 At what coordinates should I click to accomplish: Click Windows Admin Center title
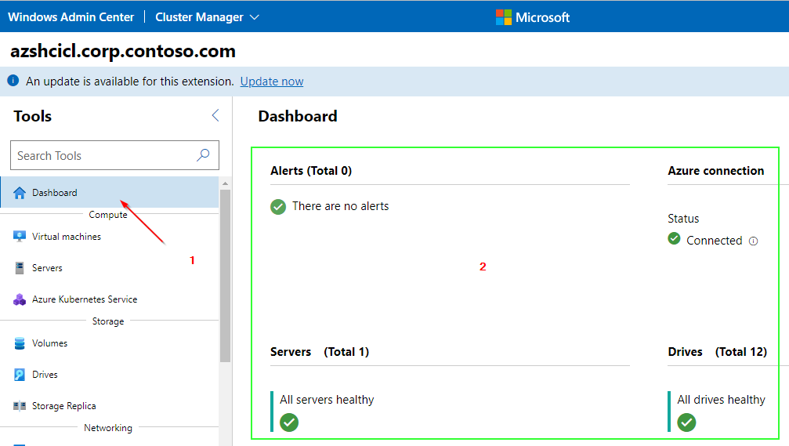(x=71, y=17)
